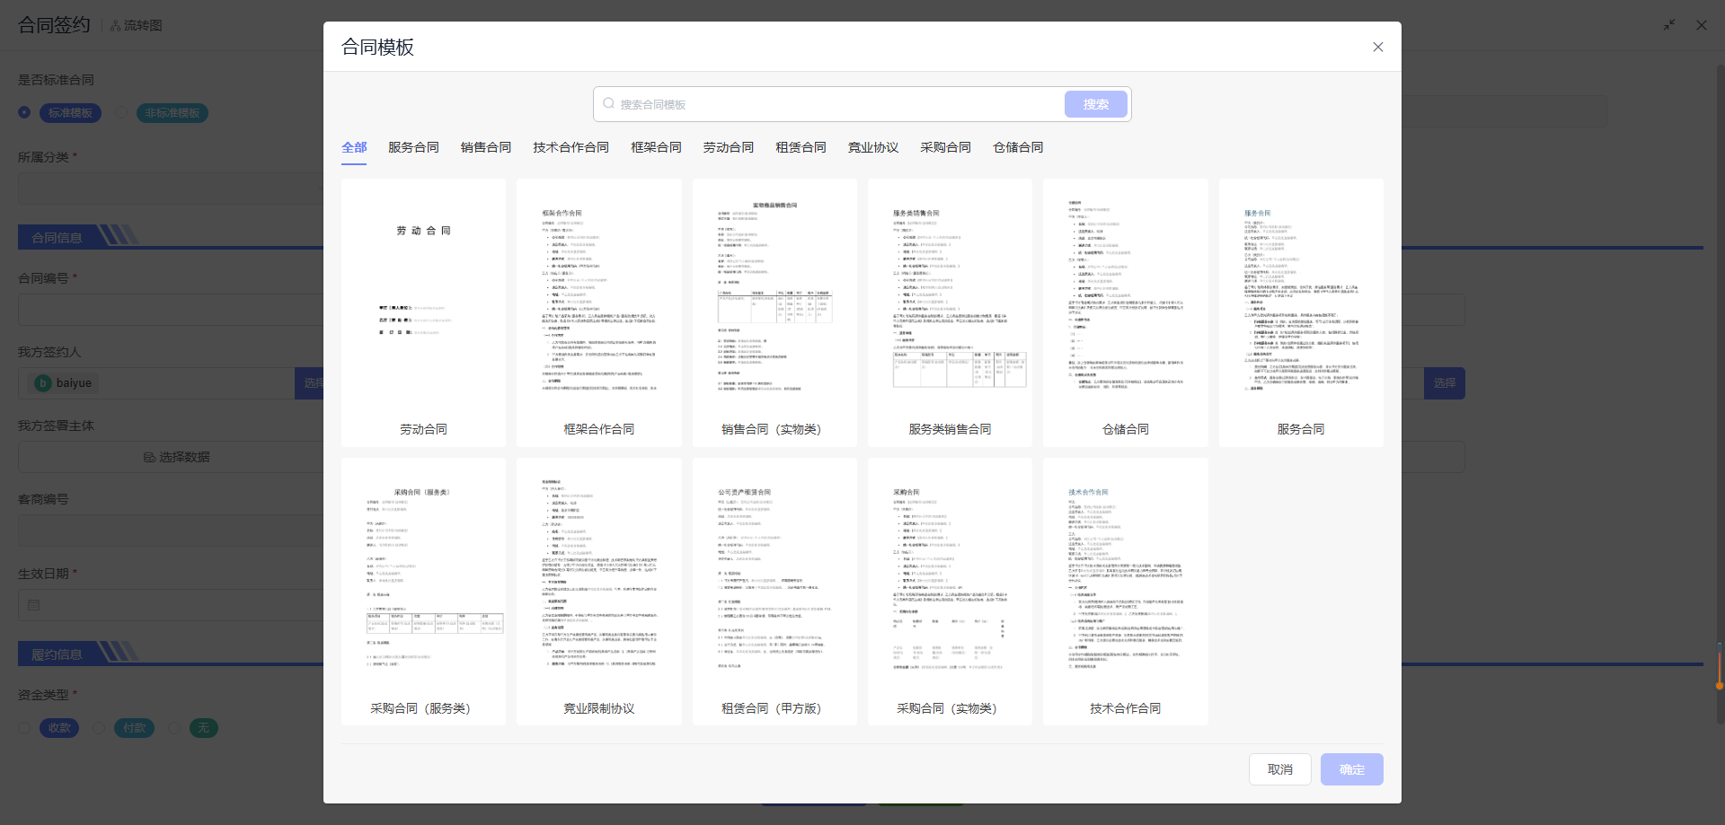Screen dimensions: 1725x825
Task: Open the 流转图 flow chart icon
Action: (116, 26)
